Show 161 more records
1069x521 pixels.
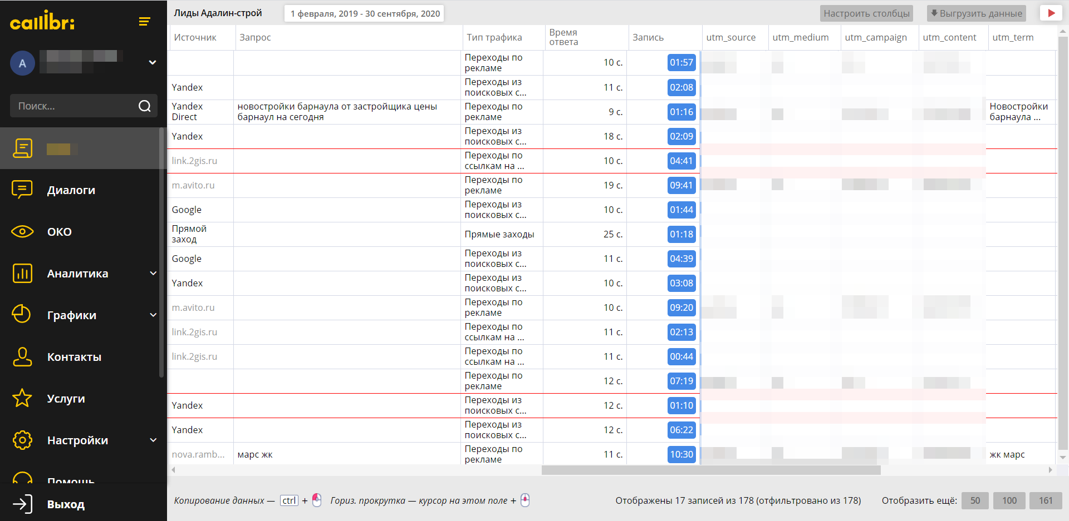(x=1046, y=500)
